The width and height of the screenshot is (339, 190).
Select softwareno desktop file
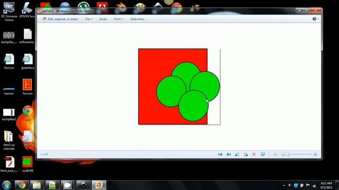[27, 36]
